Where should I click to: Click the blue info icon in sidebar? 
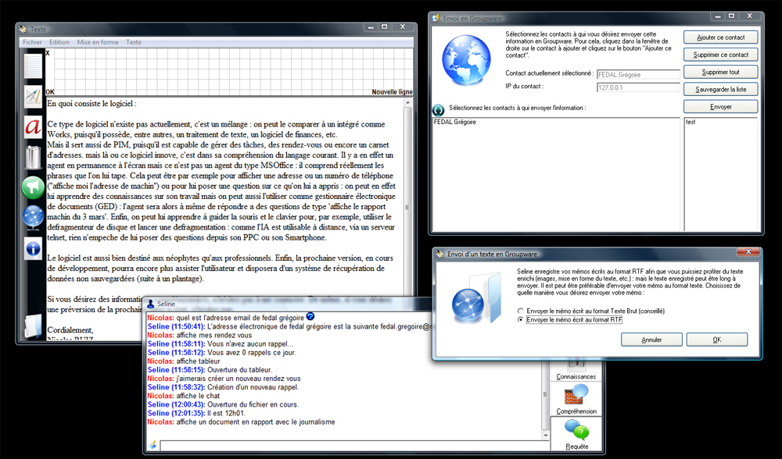coord(33,249)
